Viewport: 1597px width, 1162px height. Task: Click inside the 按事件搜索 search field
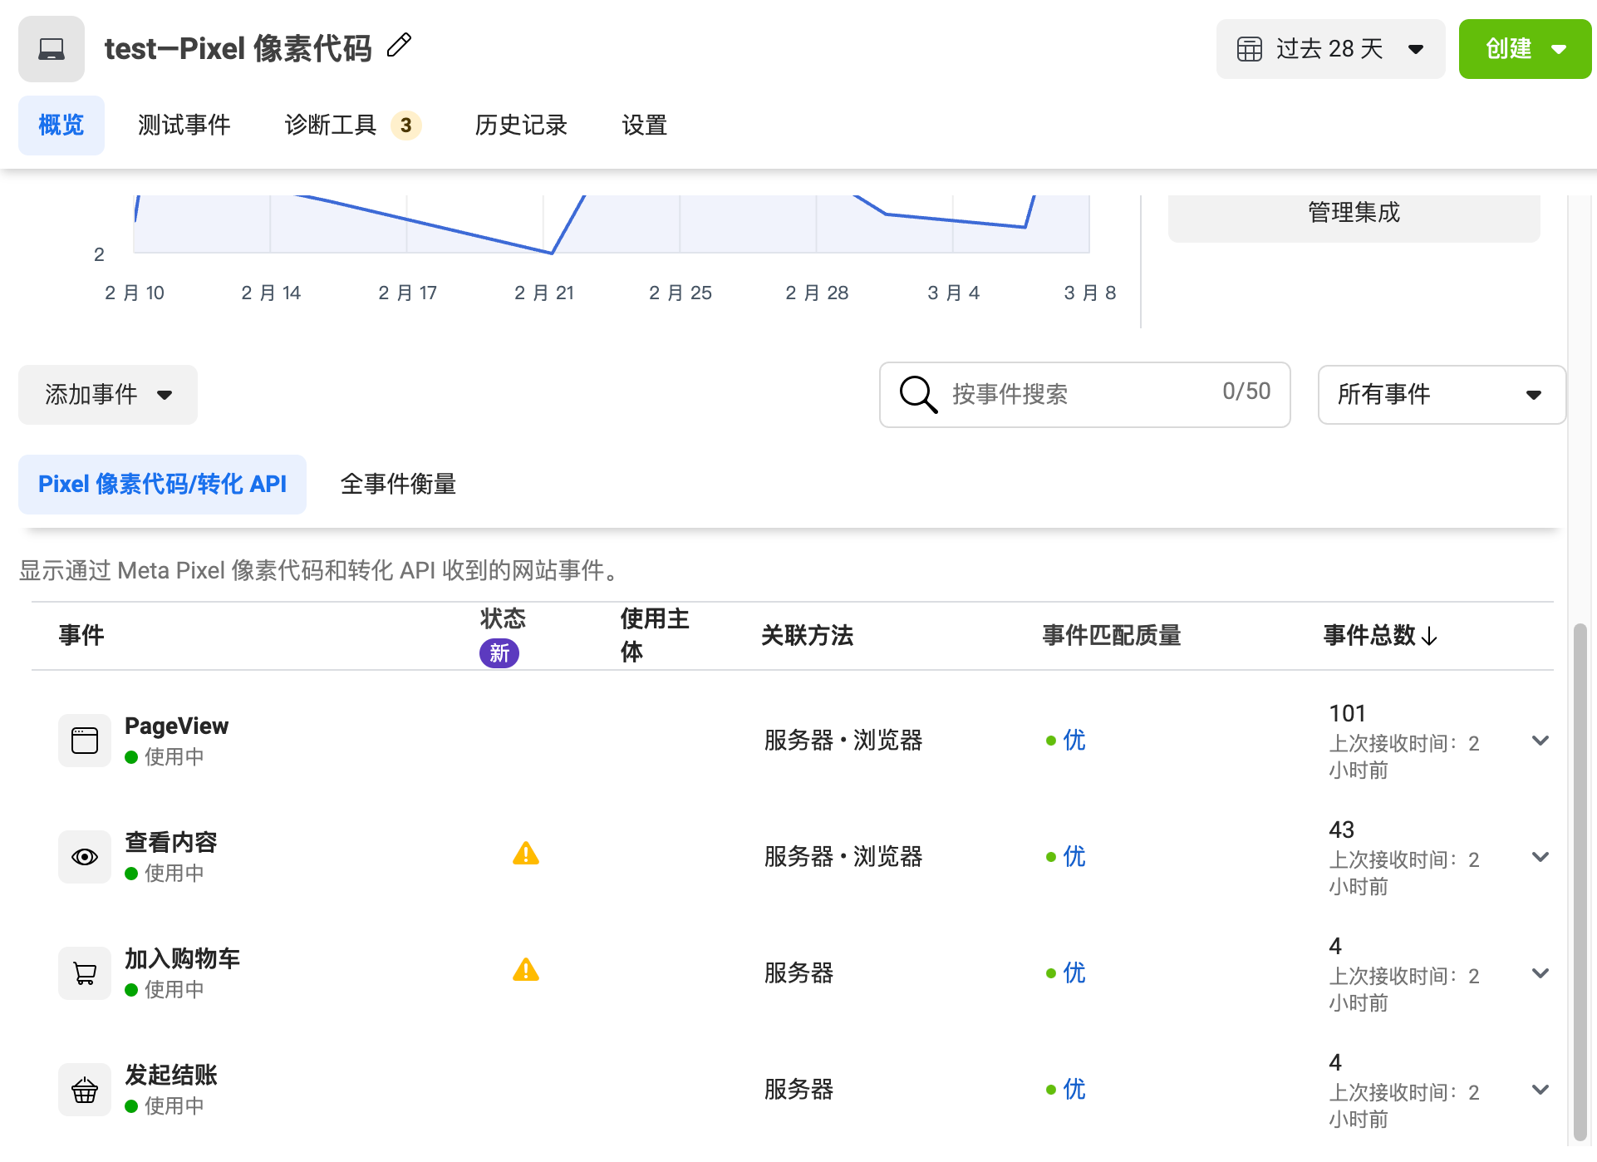pyautogui.click(x=1084, y=395)
